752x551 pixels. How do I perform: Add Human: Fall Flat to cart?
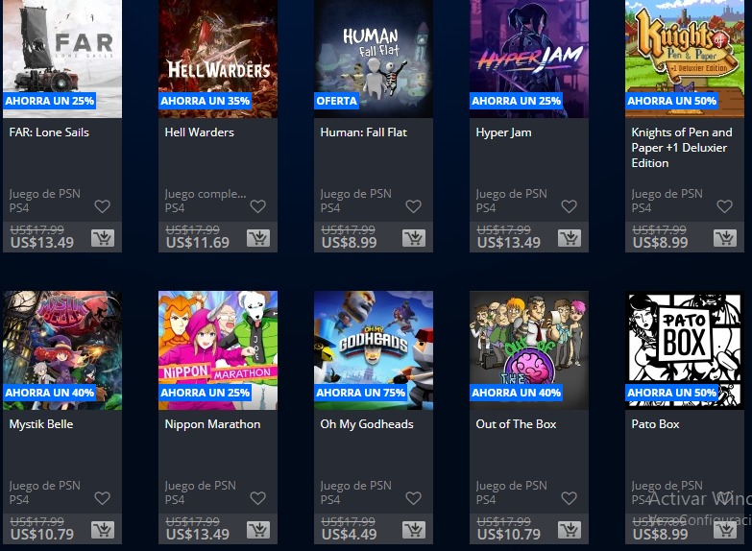coord(414,238)
